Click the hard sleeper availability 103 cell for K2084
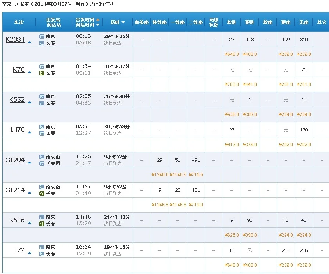Screen dimensions: 329x274 [250, 39]
